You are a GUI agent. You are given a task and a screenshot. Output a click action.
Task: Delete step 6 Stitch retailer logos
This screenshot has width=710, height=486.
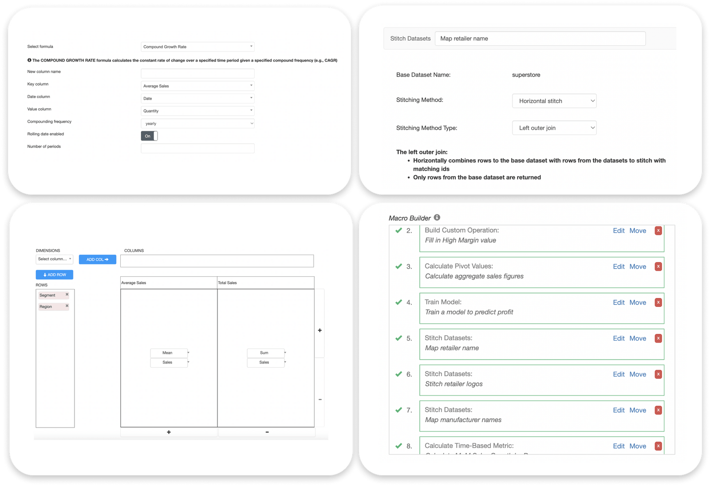(658, 374)
